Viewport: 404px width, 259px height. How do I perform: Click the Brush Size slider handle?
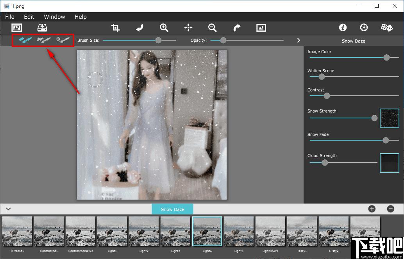[x=159, y=40]
